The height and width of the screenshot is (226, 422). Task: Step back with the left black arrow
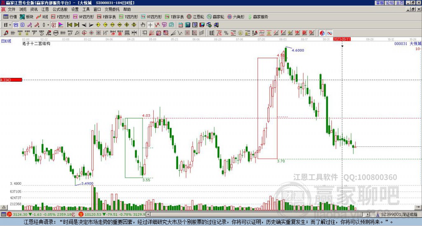(x=84, y=25)
